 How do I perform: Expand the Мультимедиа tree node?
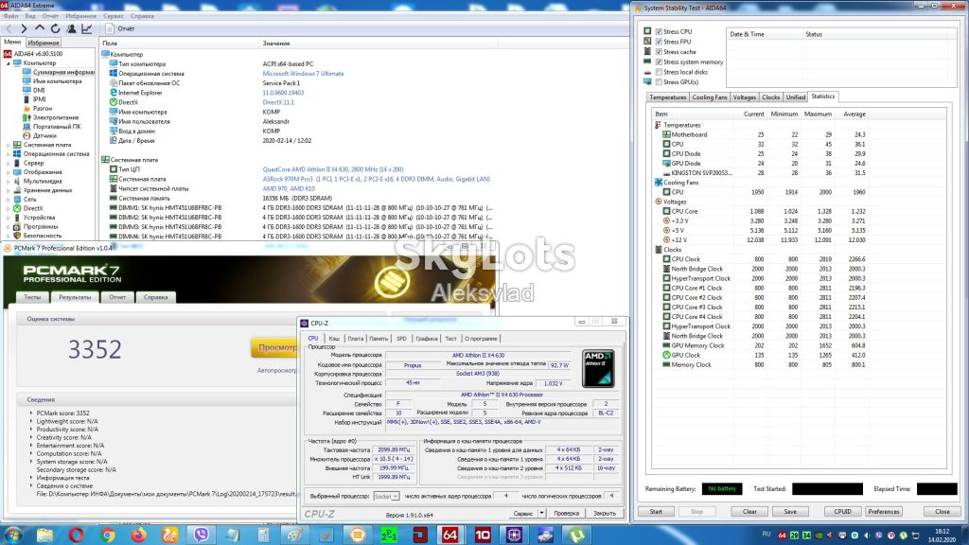click(8, 181)
